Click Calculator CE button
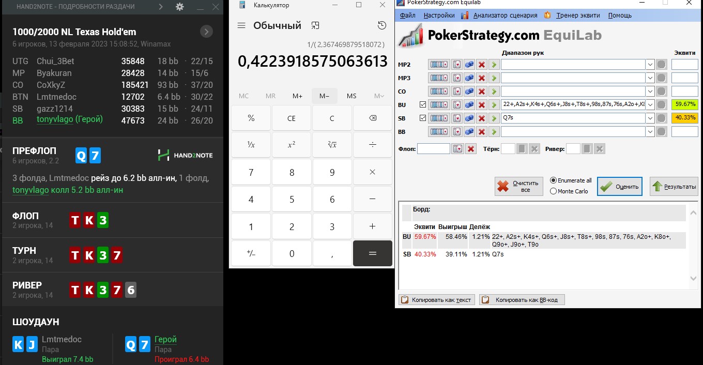 click(292, 118)
